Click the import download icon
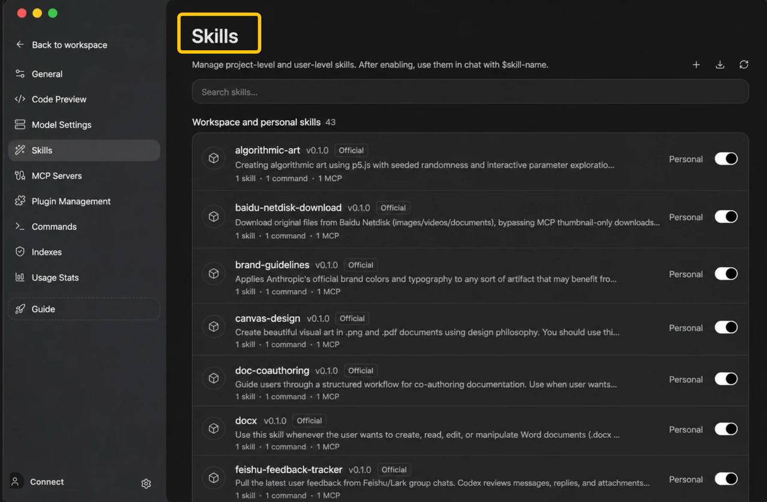Viewport: 767px width, 502px height. click(x=720, y=65)
